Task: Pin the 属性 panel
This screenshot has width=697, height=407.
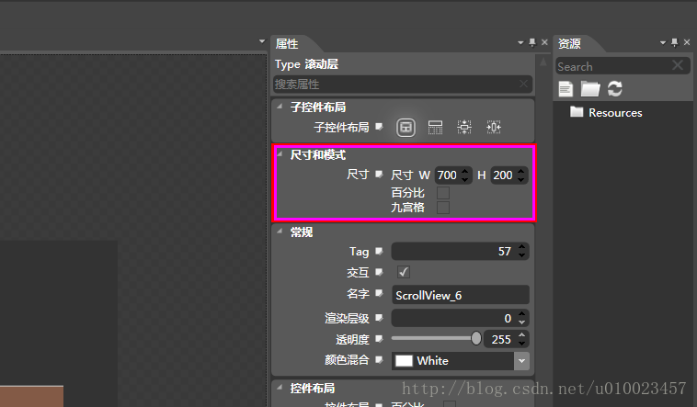Action: coord(532,42)
